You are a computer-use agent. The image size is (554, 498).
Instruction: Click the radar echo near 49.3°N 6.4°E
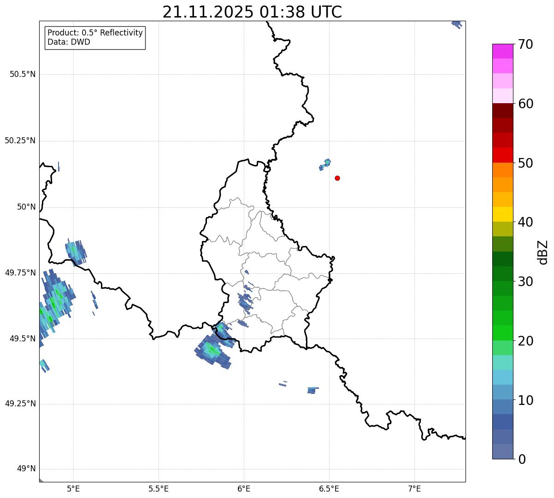click(312, 390)
